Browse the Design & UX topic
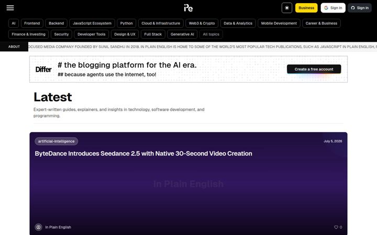Image resolution: width=377 pixels, height=235 pixels. [125, 34]
